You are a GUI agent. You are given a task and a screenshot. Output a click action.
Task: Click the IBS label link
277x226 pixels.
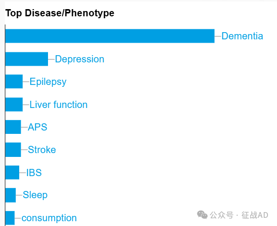pyautogui.click(x=34, y=173)
